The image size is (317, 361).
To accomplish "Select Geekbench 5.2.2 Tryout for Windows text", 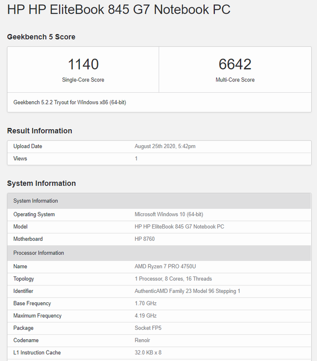I will [70, 102].
